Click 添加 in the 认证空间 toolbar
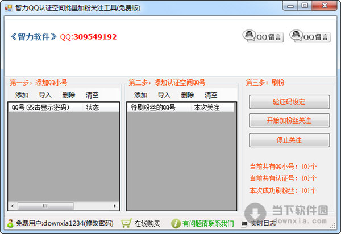This screenshot has width=341, height=234. click(x=140, y=95)
